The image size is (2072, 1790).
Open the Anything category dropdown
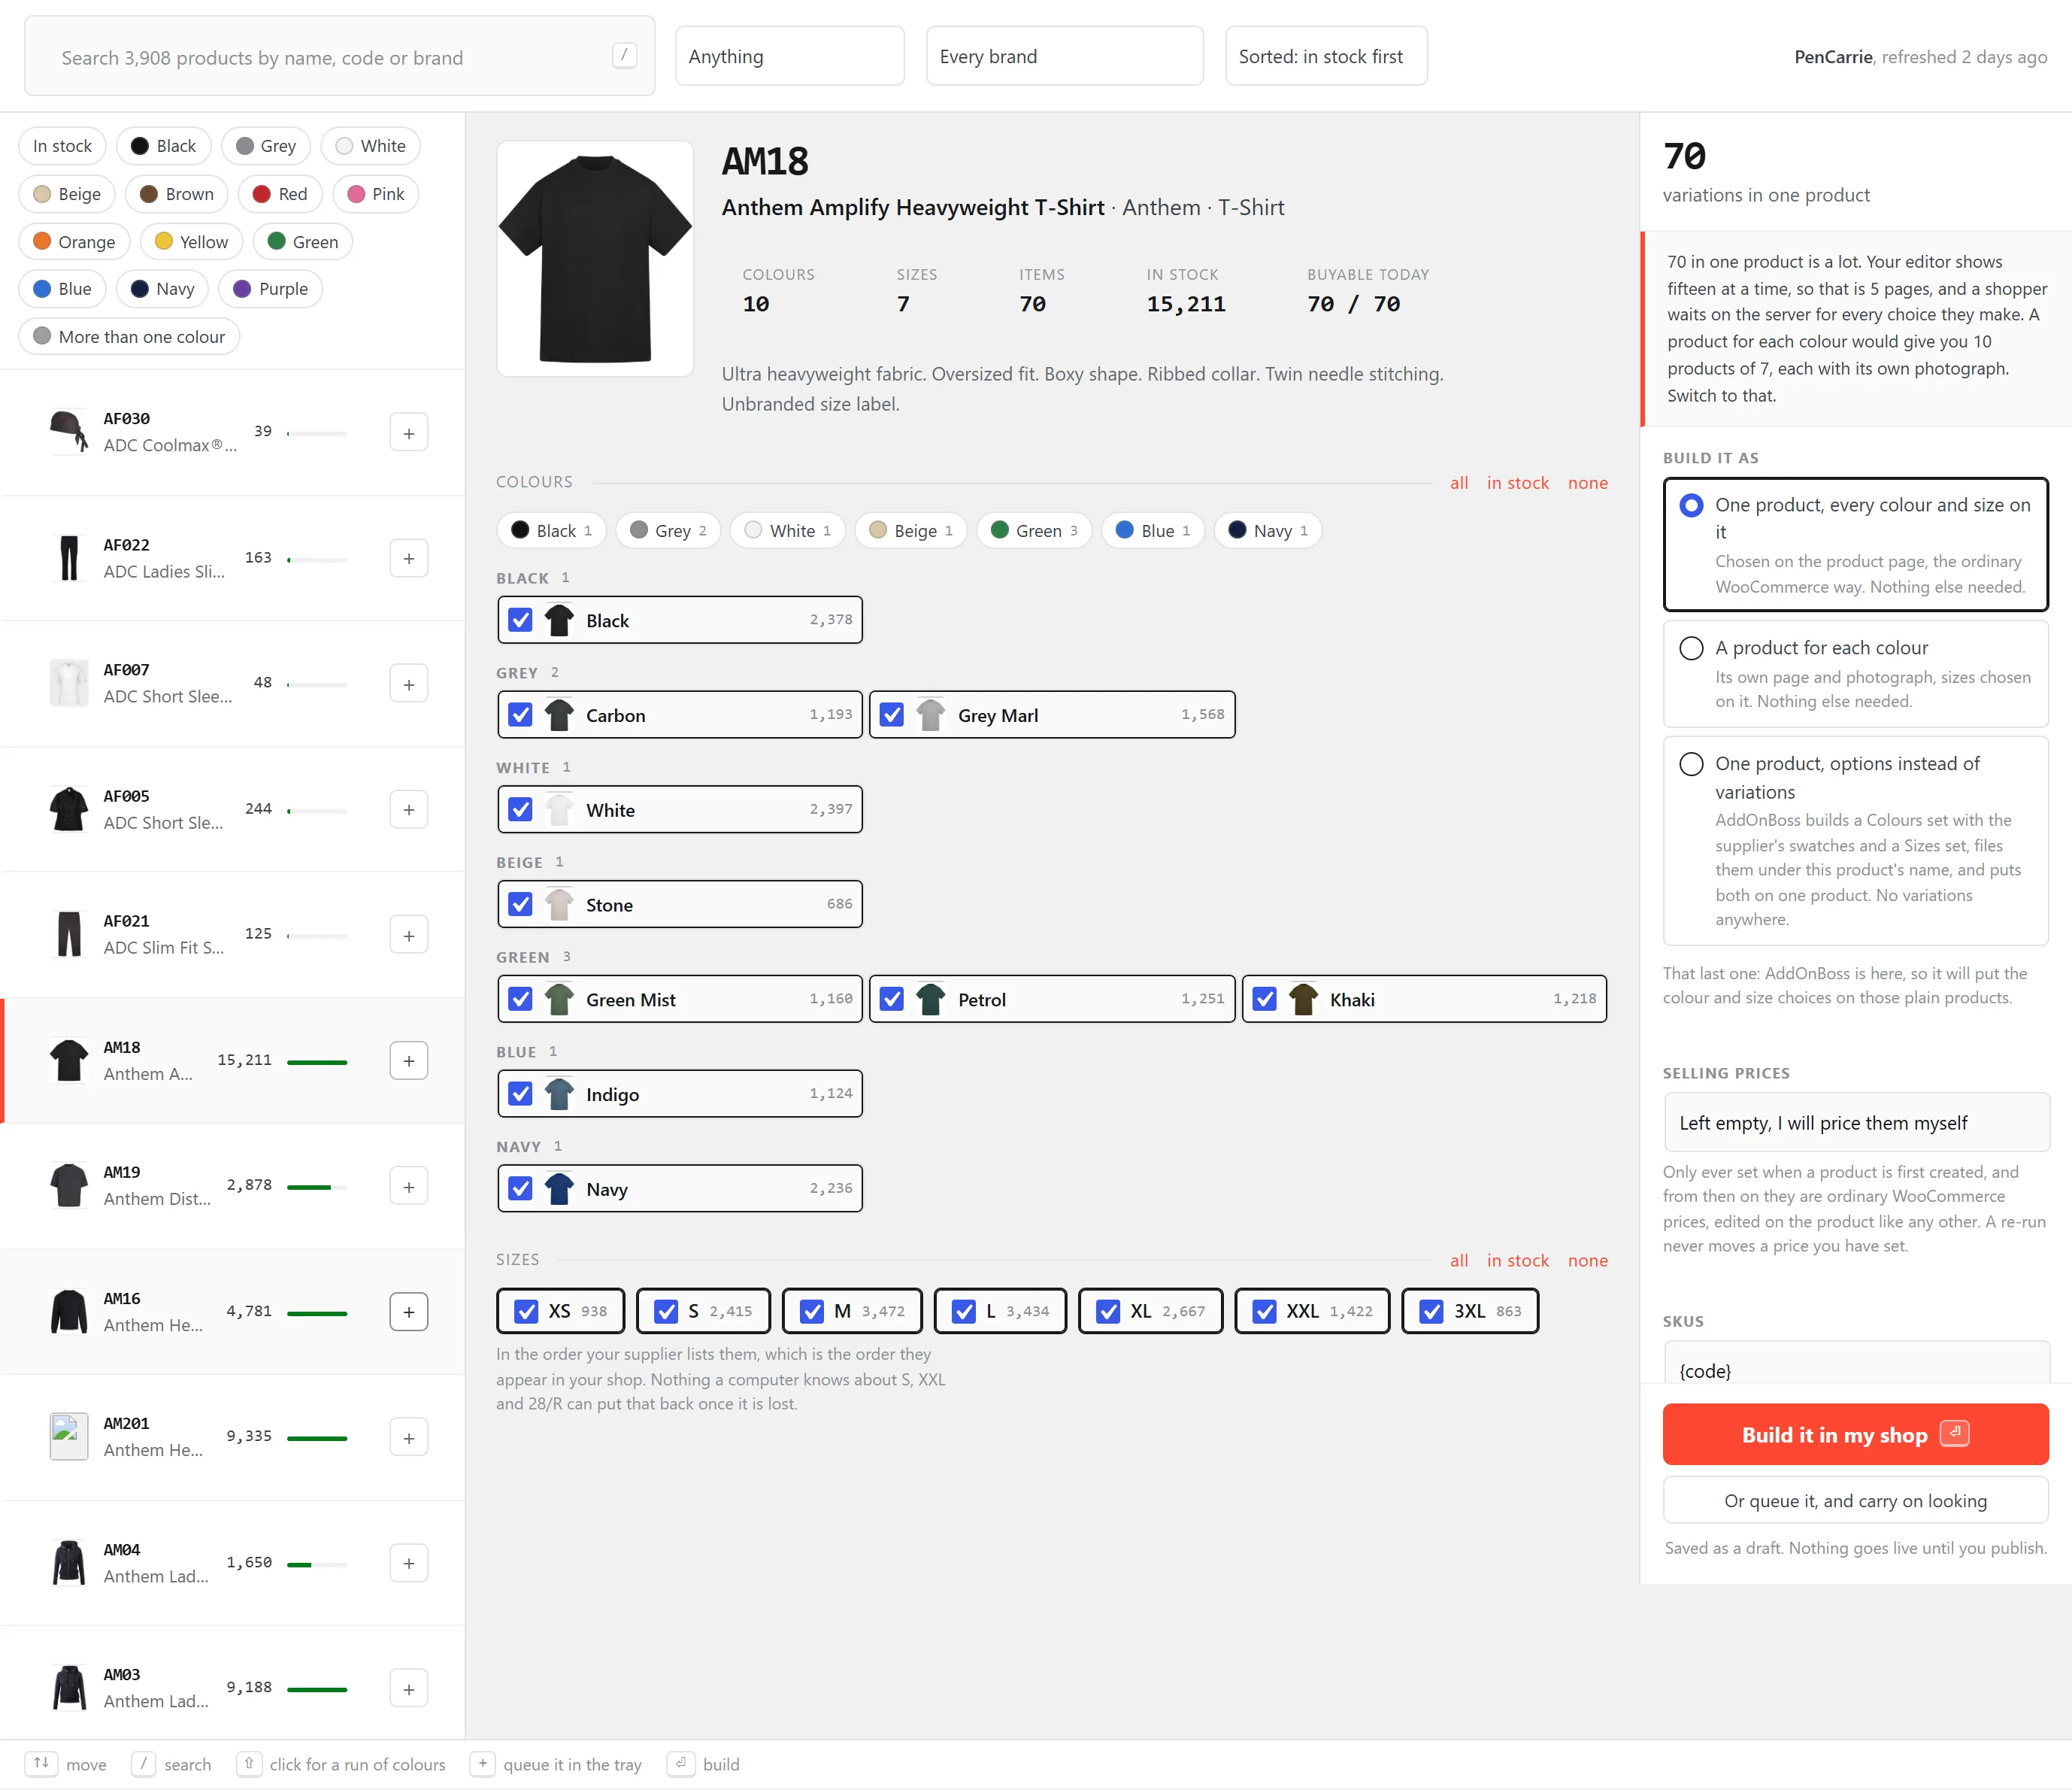[x=789, y=56]
